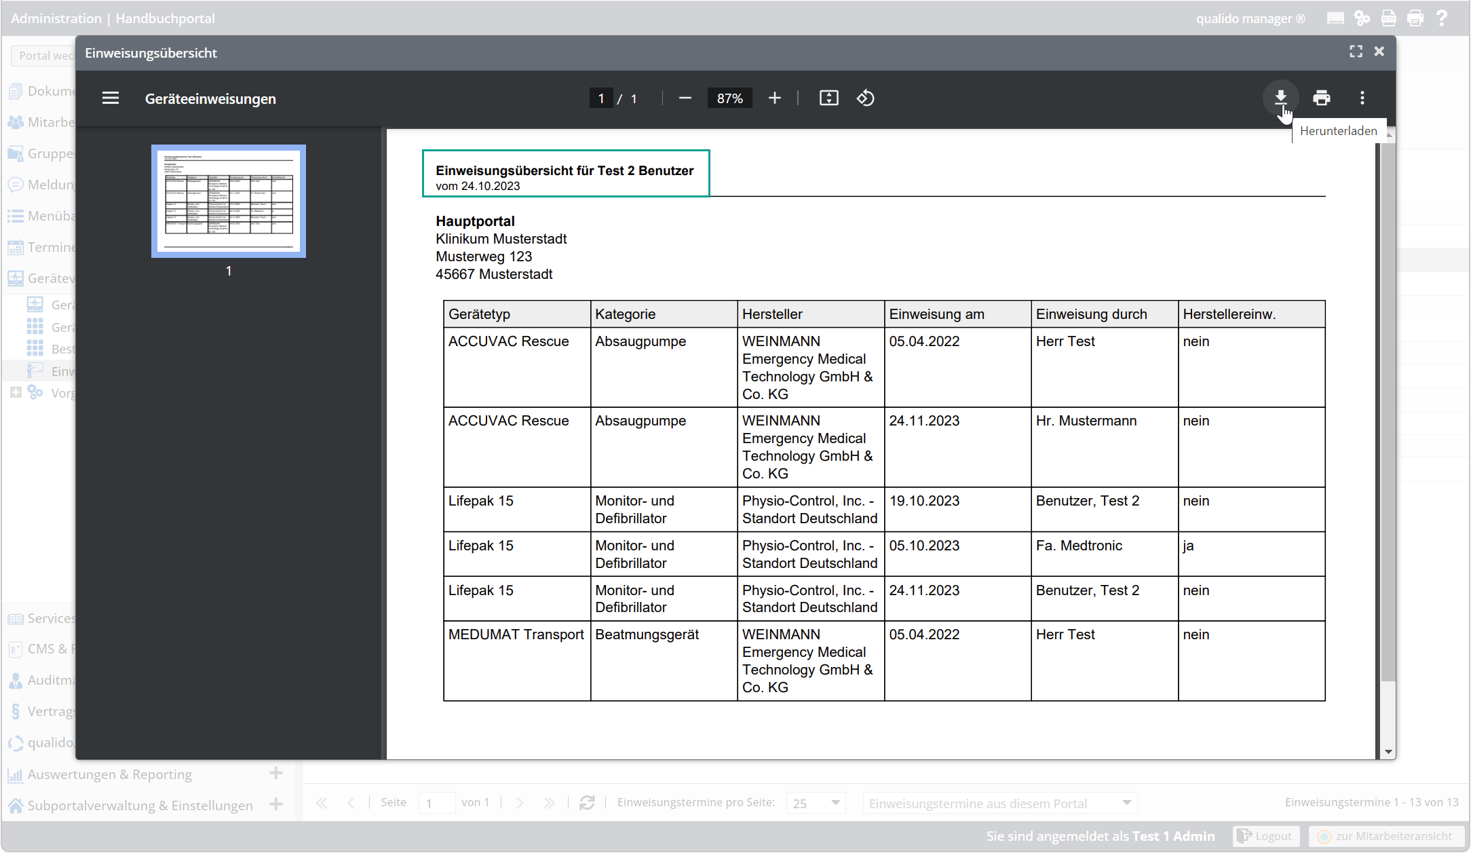Select the Einweisungen tree item
The height and width of the screenshot is (853, 1471).
click(52, 371)
